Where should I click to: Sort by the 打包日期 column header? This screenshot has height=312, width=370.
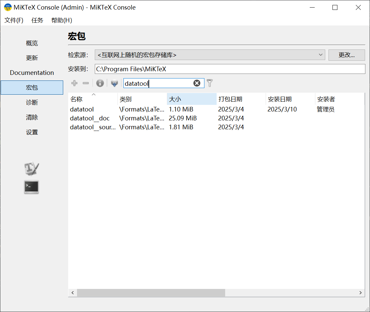[241, 99]
